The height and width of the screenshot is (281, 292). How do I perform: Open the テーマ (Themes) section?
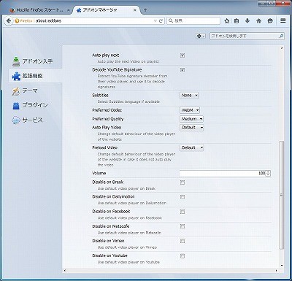click(35, 91)
